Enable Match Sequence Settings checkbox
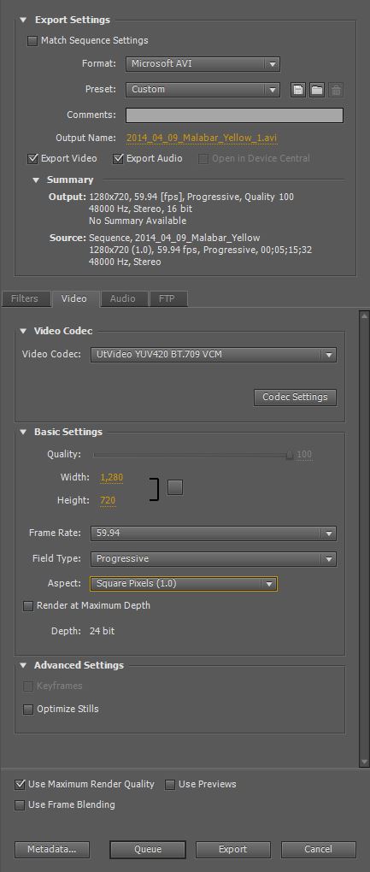Viewport: 370px width, 872px height. pyautogui.click(x=32, y=40)
